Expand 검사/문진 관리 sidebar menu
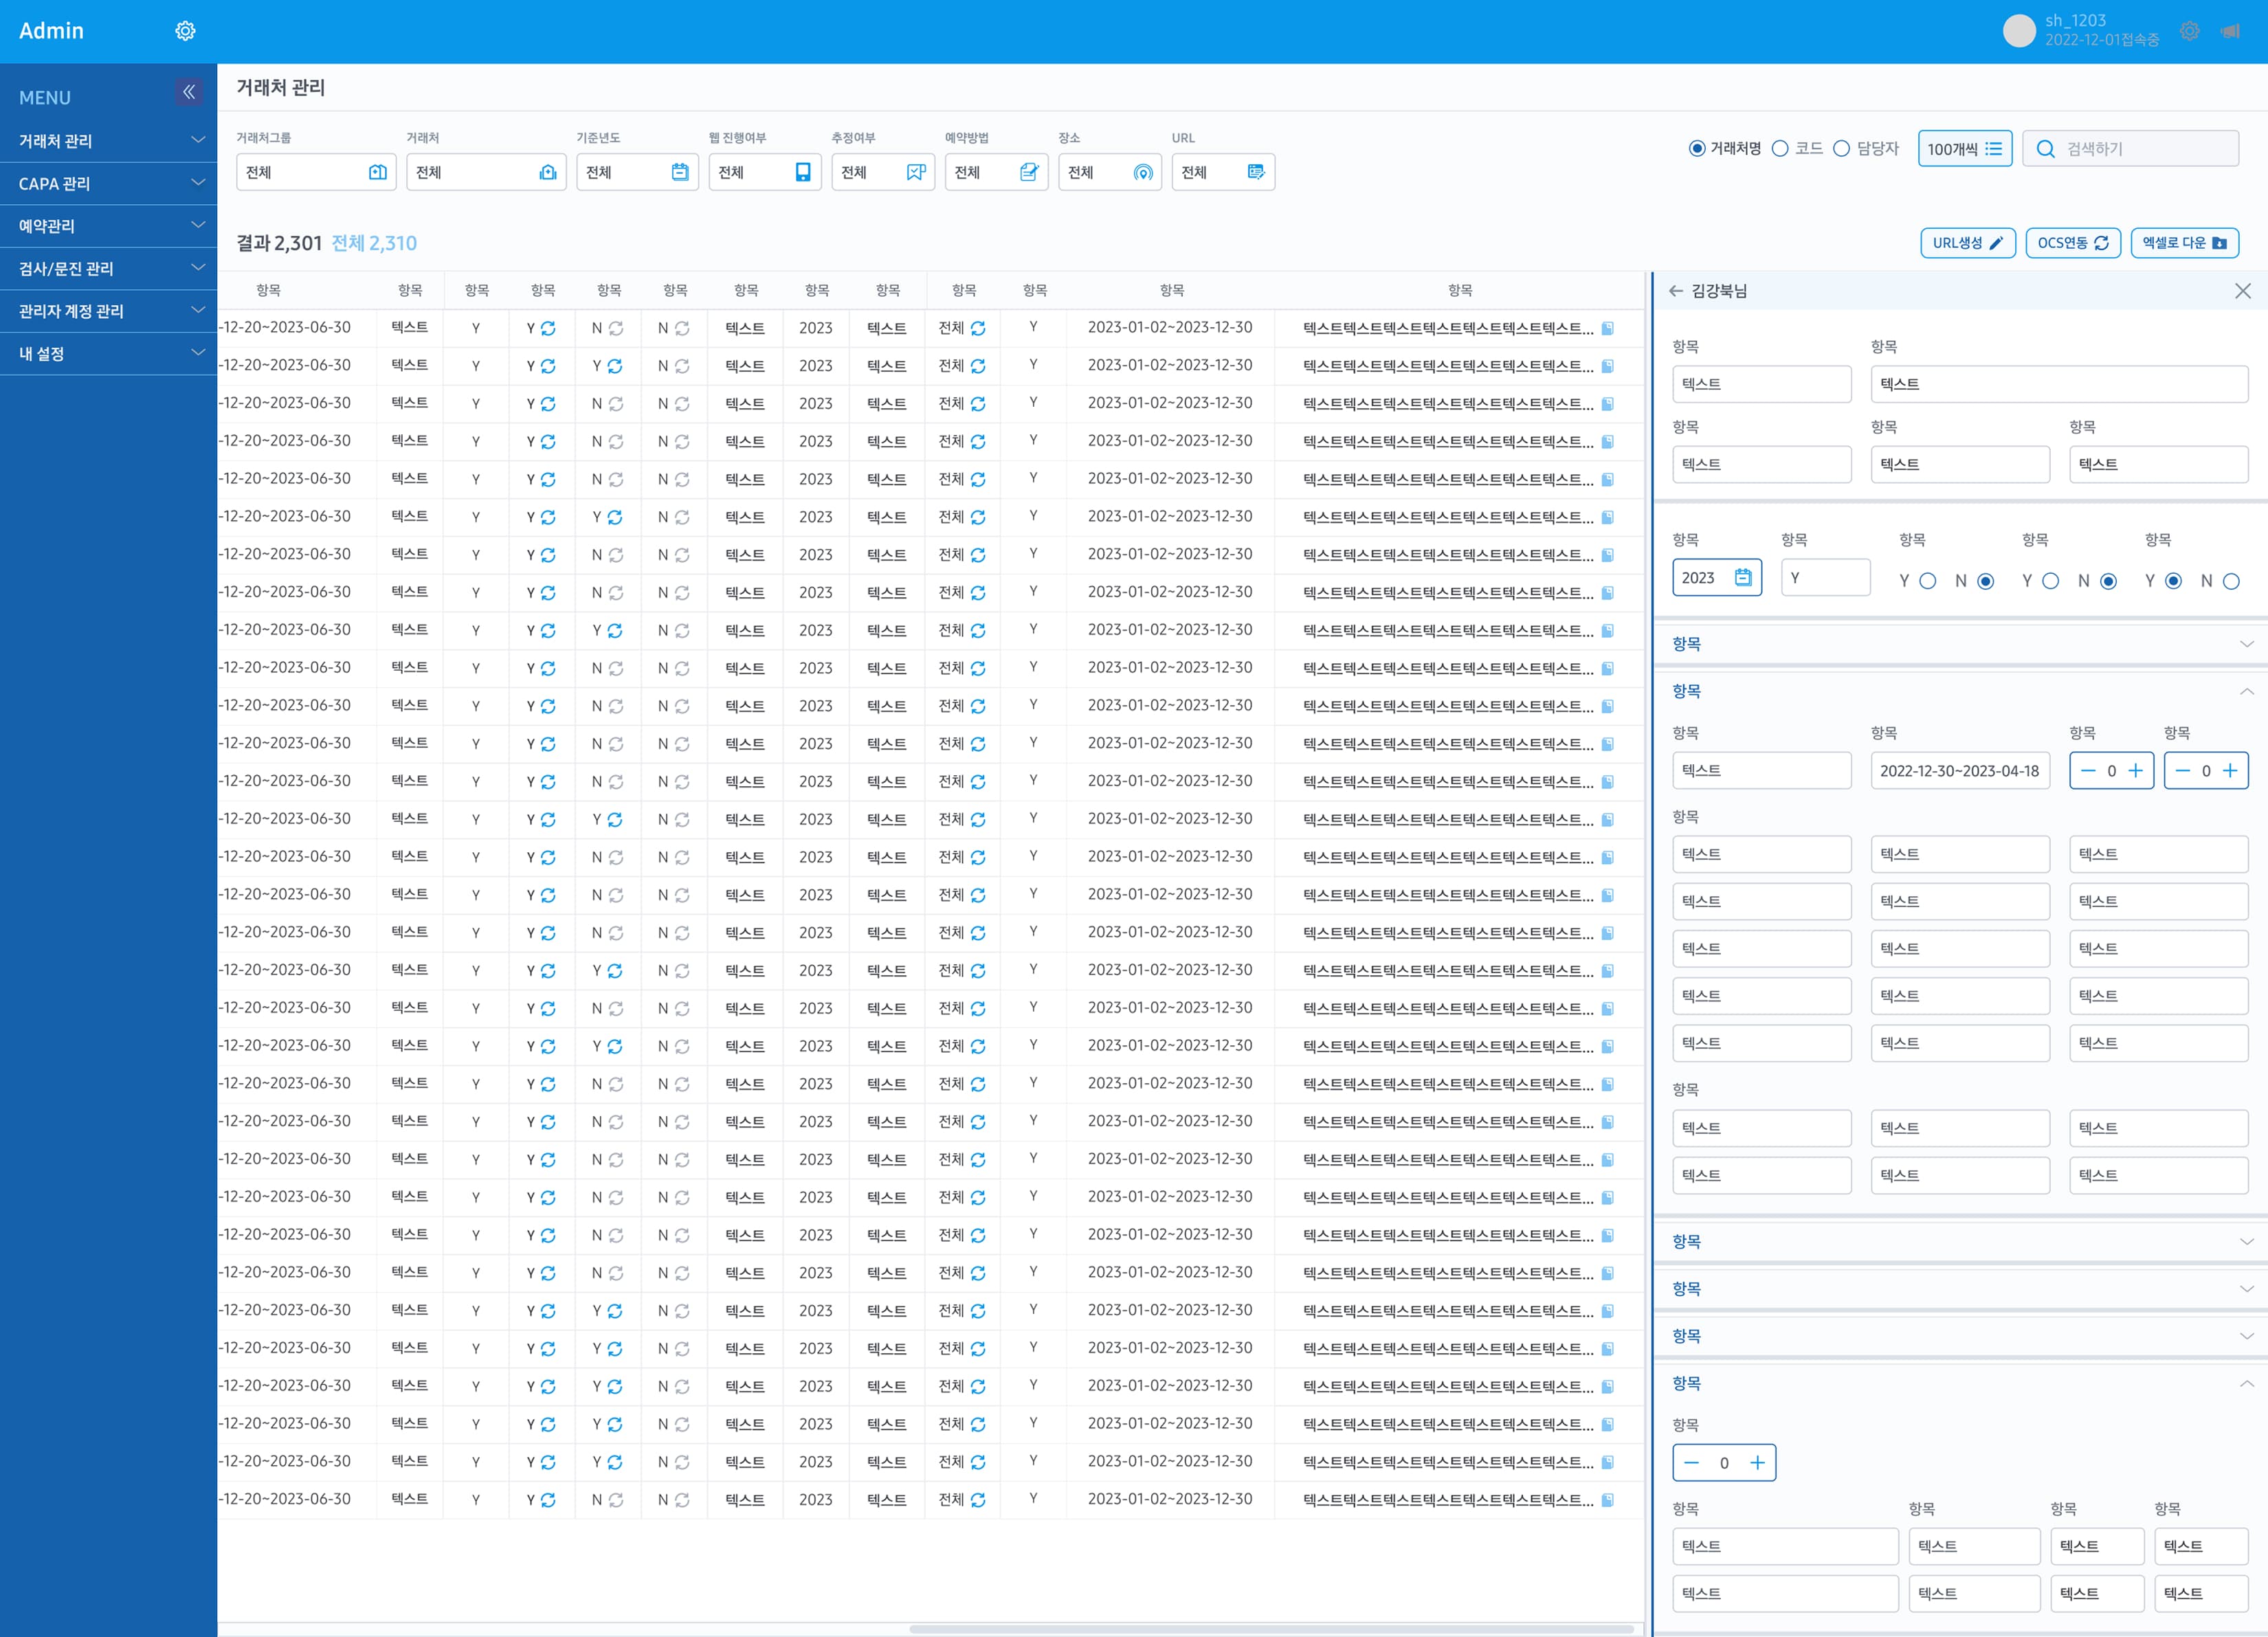This screenshot has width=2268, height=1637. tap(108, 268)
